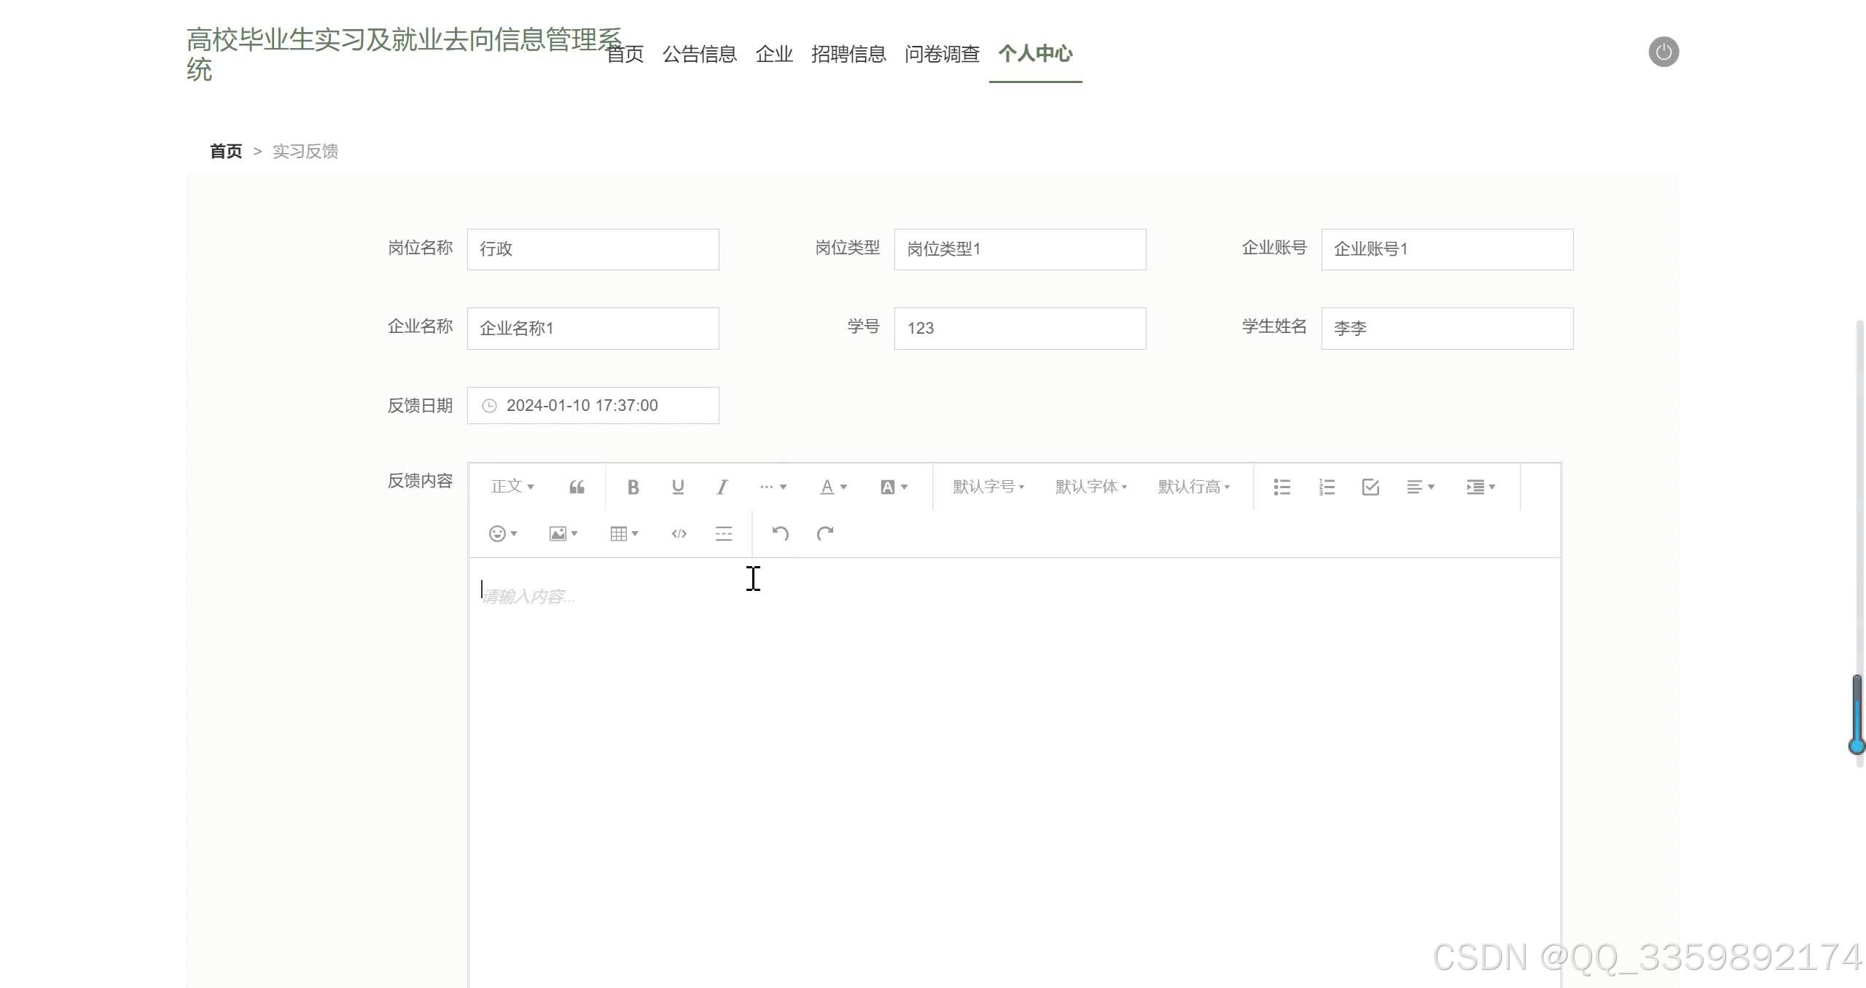1866x988 pixels.
Task: Click the logout power icon
Action: pyautogui.click(x=1663, y=52)
